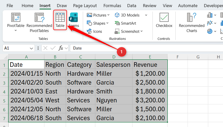
Task: Select column A header
Action: pyautogui.click(x=26, y=57)
